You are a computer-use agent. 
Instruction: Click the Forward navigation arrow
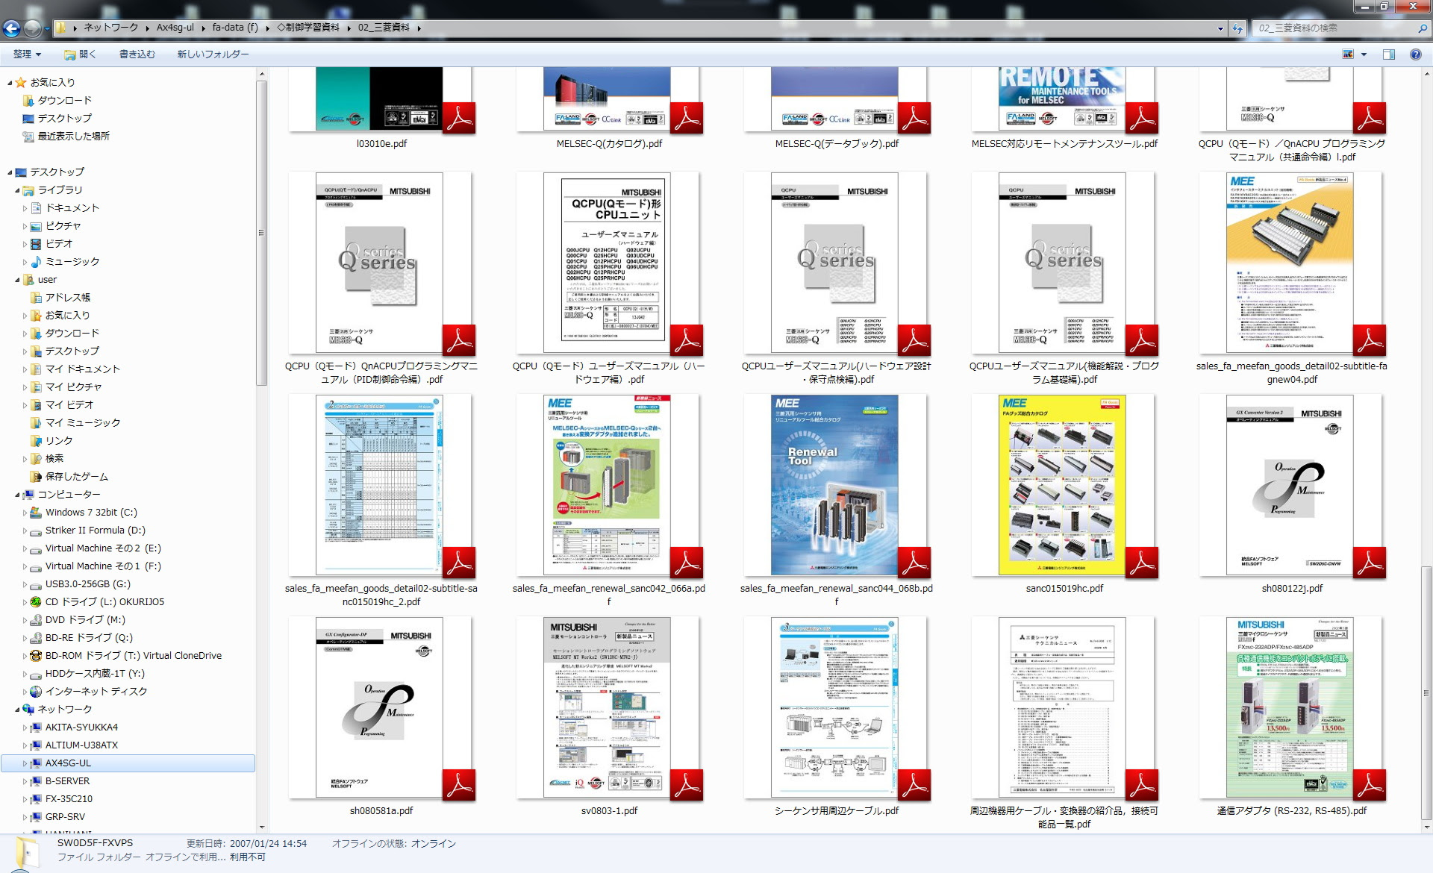coord(32,28)
